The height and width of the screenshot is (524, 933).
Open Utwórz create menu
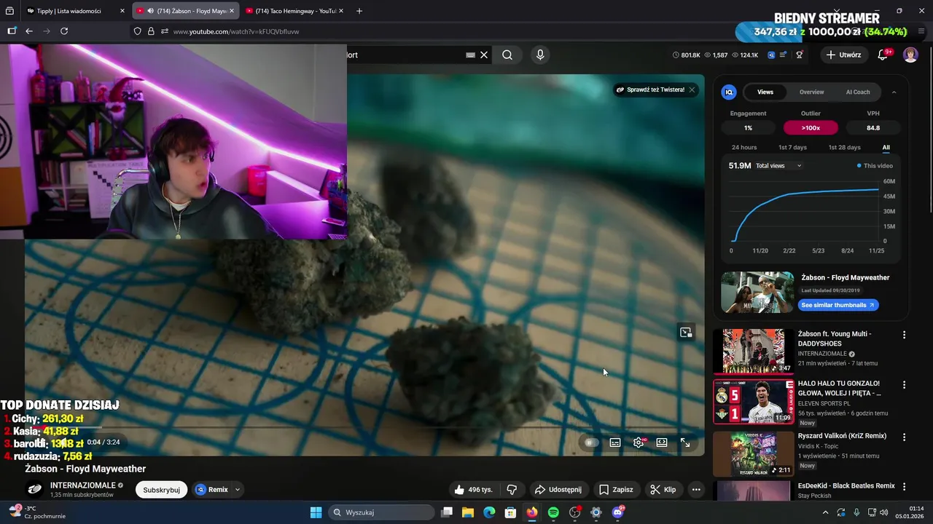(x=844, y=55)
